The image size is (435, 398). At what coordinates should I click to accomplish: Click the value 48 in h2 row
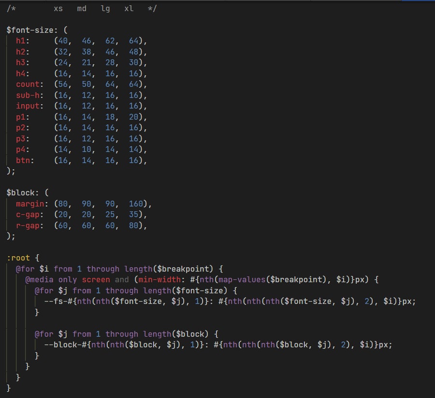133,52
